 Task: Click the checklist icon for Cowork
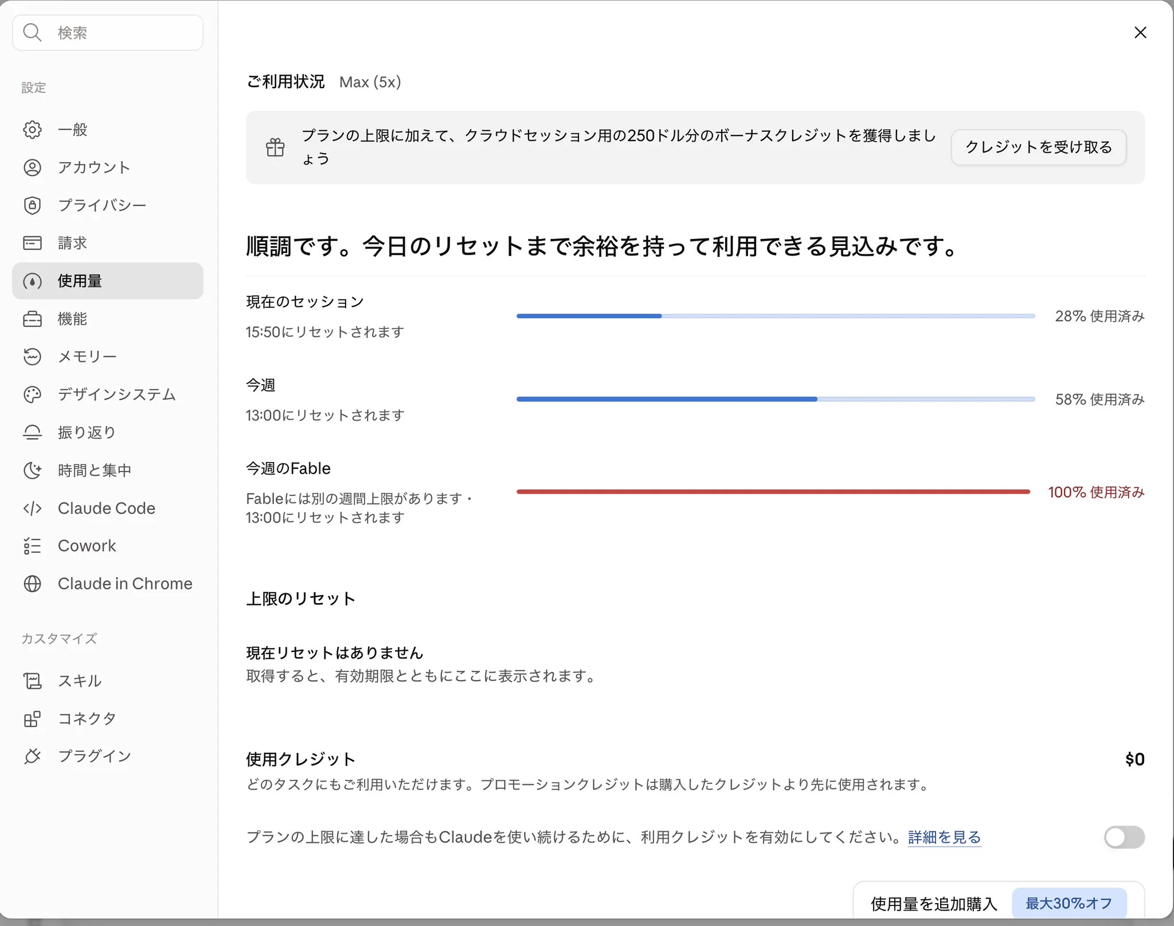pos(32,546)
